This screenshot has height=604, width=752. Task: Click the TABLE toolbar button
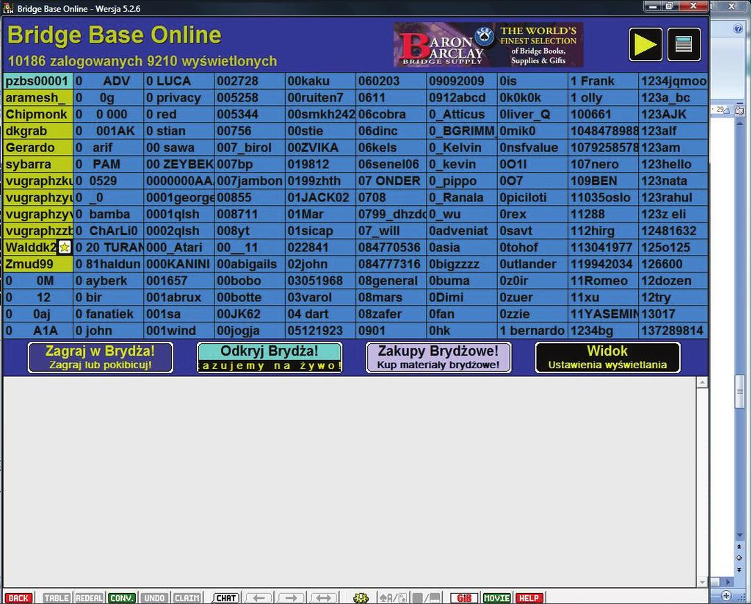coord(57,598)
